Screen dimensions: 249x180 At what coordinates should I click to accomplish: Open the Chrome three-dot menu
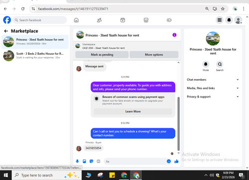click(244, 8)
